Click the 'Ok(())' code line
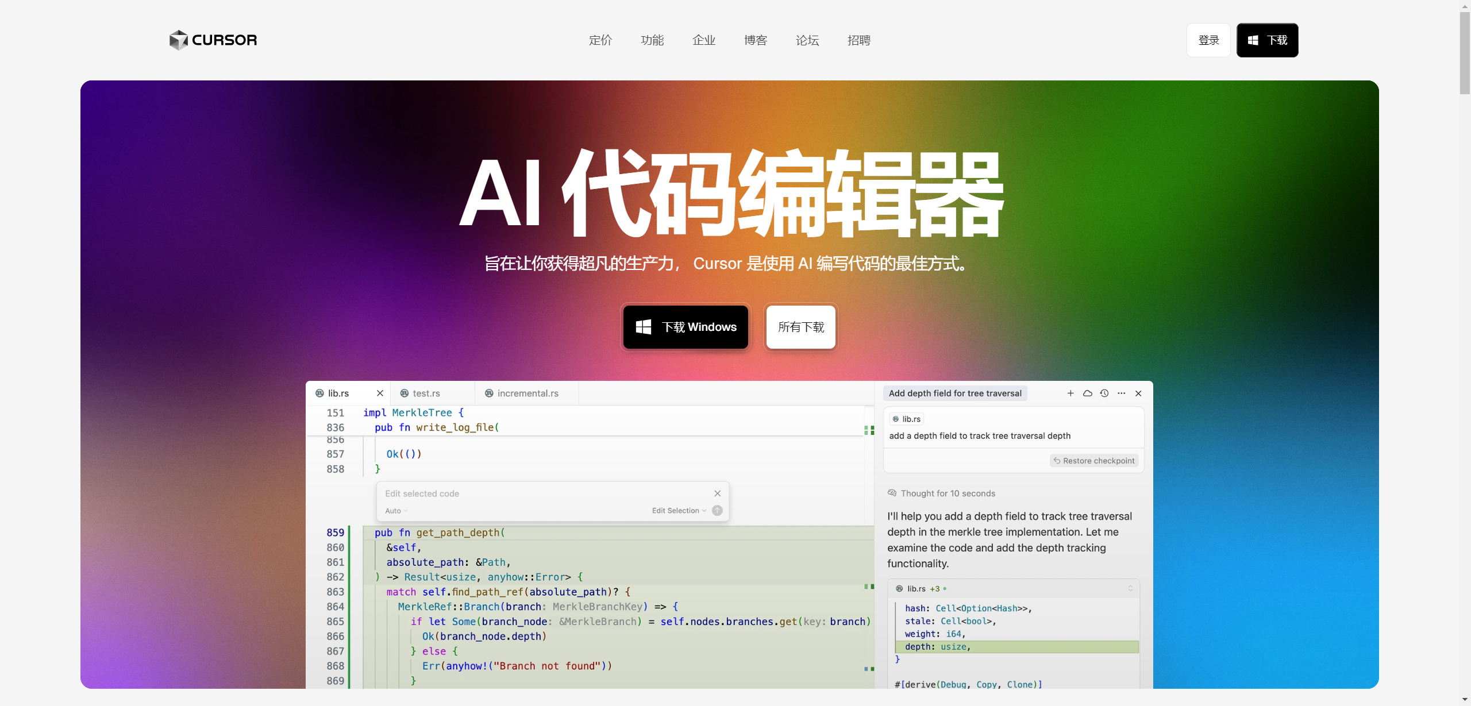This screenshot has width=1471, height=706. (404, 454)
